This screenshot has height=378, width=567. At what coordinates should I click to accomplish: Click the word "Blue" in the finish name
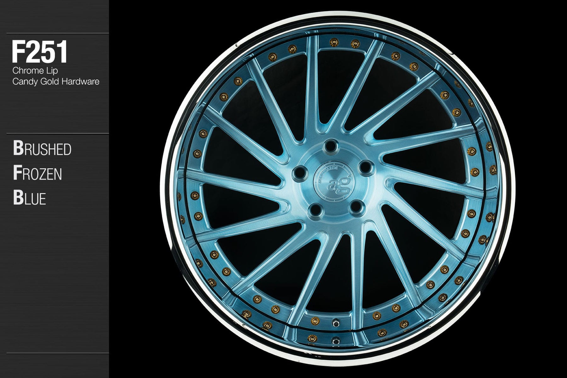30,198
